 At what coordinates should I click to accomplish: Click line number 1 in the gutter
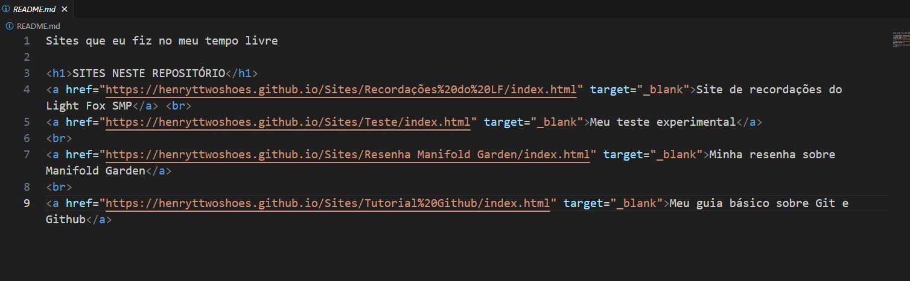point(26,41)
